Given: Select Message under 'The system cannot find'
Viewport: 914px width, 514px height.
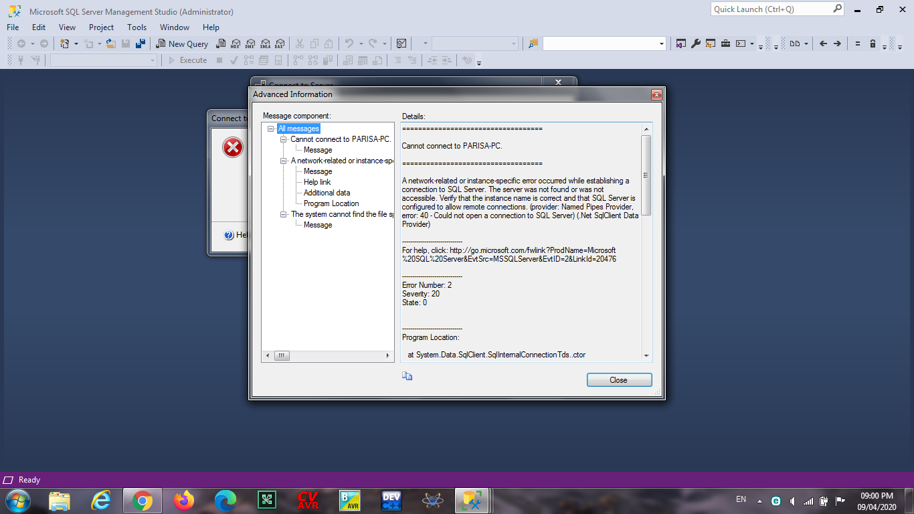Looking at the screenshot, I should click(x=318, y=225).
